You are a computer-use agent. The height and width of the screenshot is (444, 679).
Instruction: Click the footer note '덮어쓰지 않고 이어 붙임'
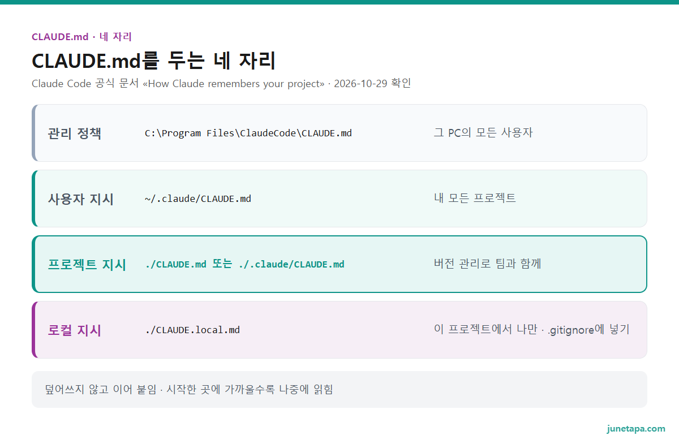tap(101, 389)
